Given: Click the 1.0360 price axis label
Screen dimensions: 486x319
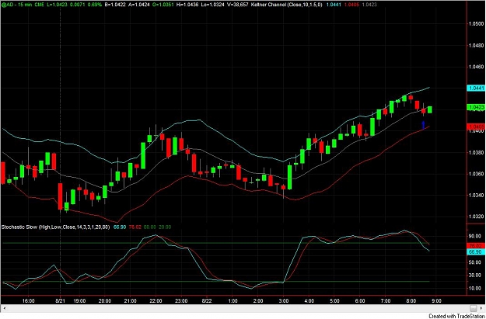Looking at the screenshot, I should [476, 174].
